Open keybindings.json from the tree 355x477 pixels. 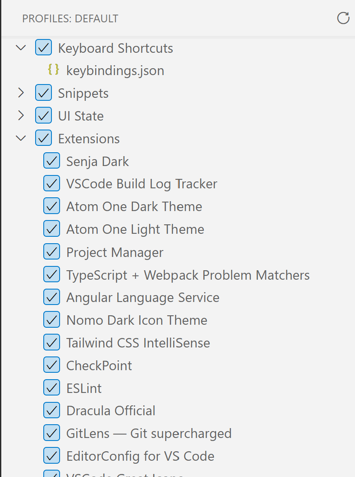point(115,70)
